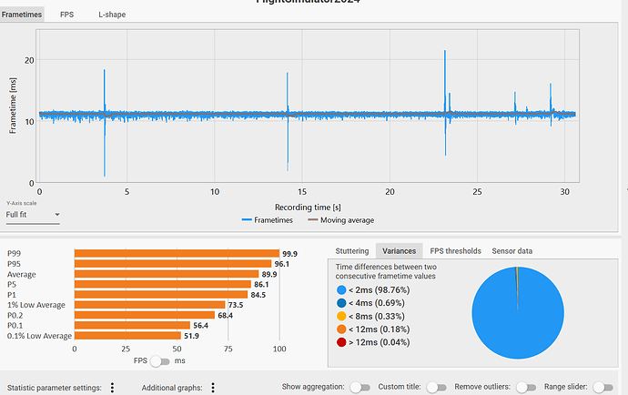Click the Moving average legend marker

click(313, 220)
